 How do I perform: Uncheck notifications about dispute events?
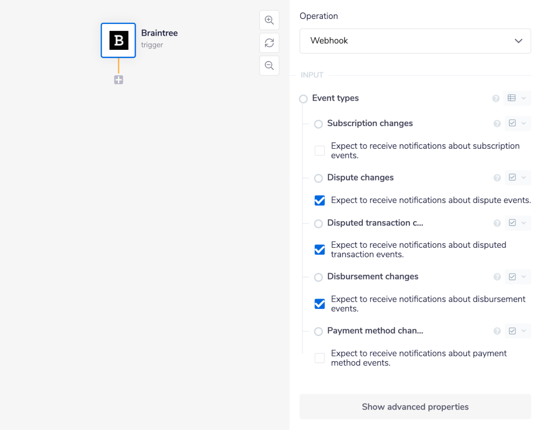[x=319, y=200]
